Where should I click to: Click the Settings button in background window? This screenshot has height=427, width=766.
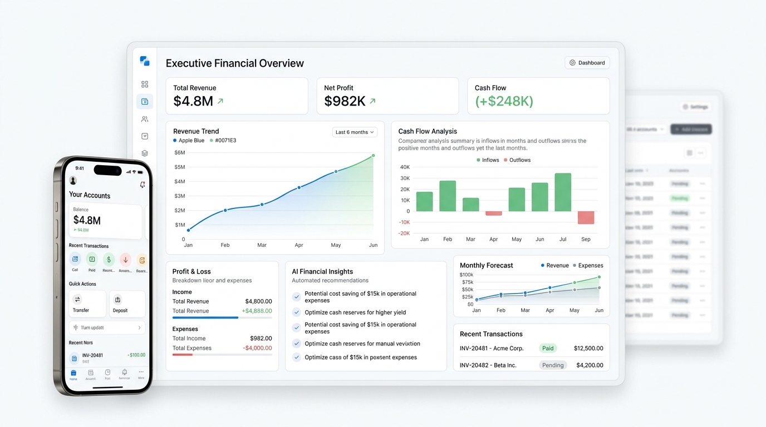(x=695, y=107)
